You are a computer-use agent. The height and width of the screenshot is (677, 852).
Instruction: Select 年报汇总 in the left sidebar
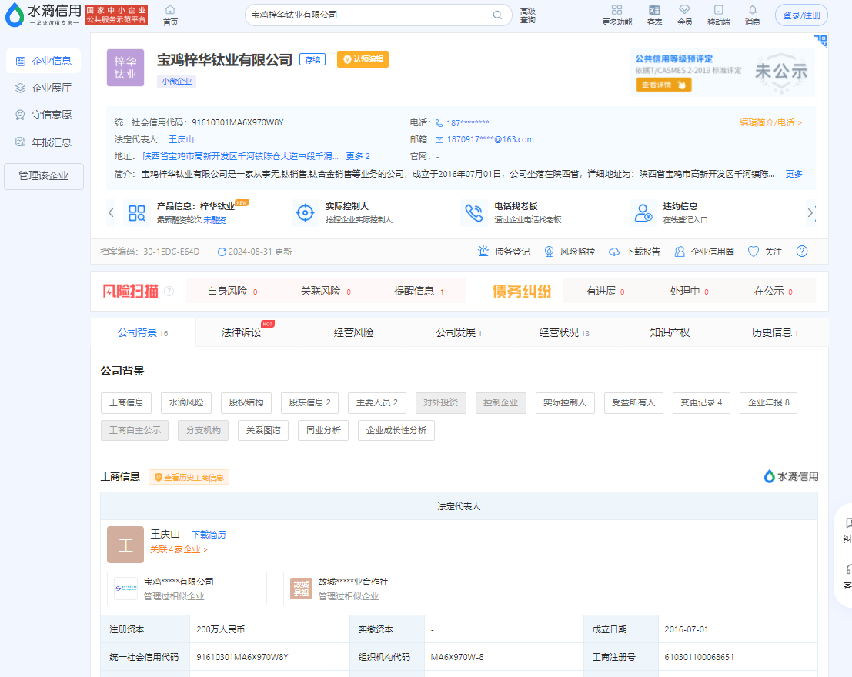pyautogui.click(x=43, y=142)
